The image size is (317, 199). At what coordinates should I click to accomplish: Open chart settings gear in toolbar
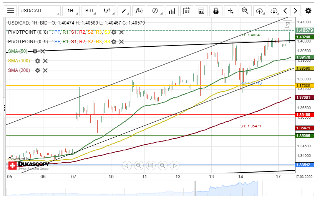tap(308, 11)
